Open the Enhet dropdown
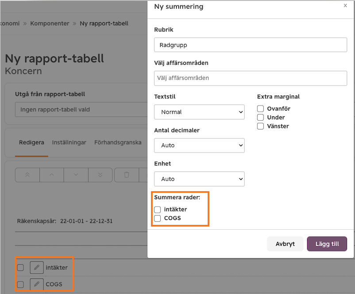This screenshot has width=355, height=294. tap(199, 179)
